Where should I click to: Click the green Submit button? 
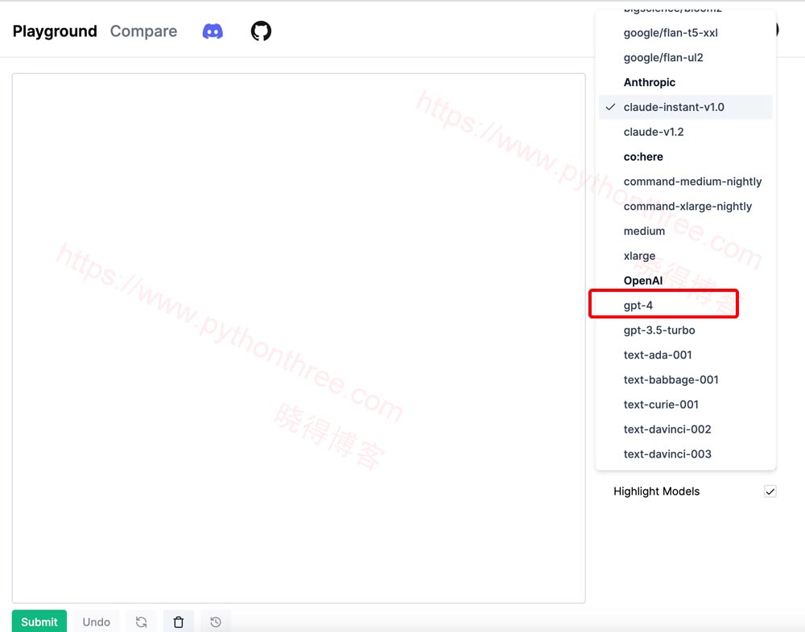(39, 622)
